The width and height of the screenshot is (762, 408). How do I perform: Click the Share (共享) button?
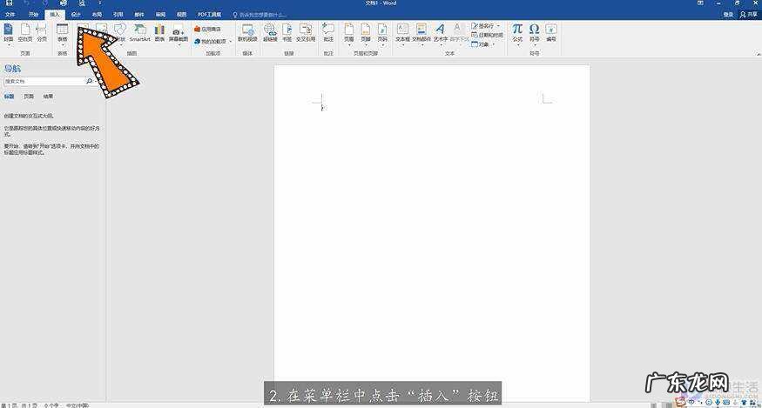tap(749, 15)
